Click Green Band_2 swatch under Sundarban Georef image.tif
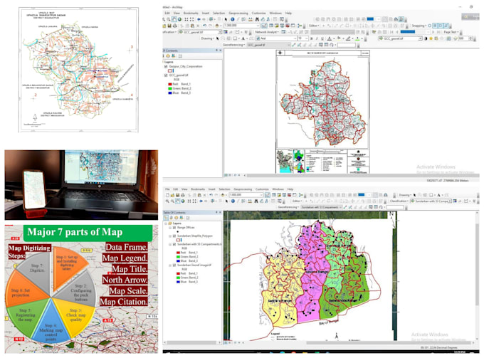The width and height of the screenshot is (484, 358). [x=178, y=278]
